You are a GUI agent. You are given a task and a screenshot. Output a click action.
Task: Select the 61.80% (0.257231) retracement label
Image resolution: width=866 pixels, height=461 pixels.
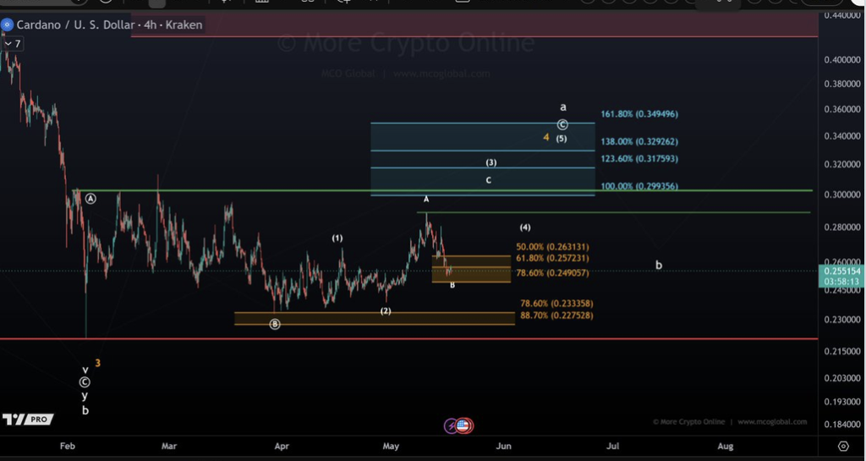click(x=552, y=258)
